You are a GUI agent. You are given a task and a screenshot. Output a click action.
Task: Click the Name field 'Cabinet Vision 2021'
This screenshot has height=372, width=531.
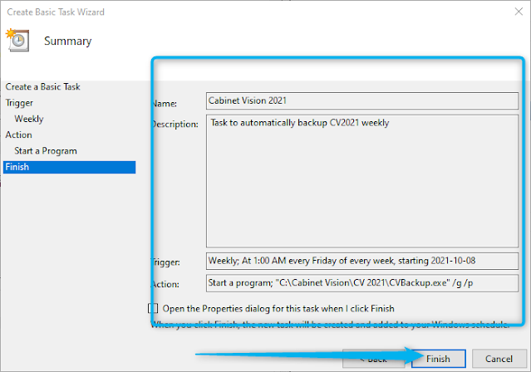pos(362,100)
